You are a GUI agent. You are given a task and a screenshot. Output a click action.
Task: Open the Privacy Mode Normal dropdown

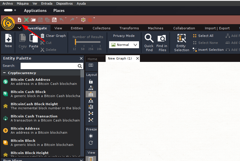pos(124,45)
